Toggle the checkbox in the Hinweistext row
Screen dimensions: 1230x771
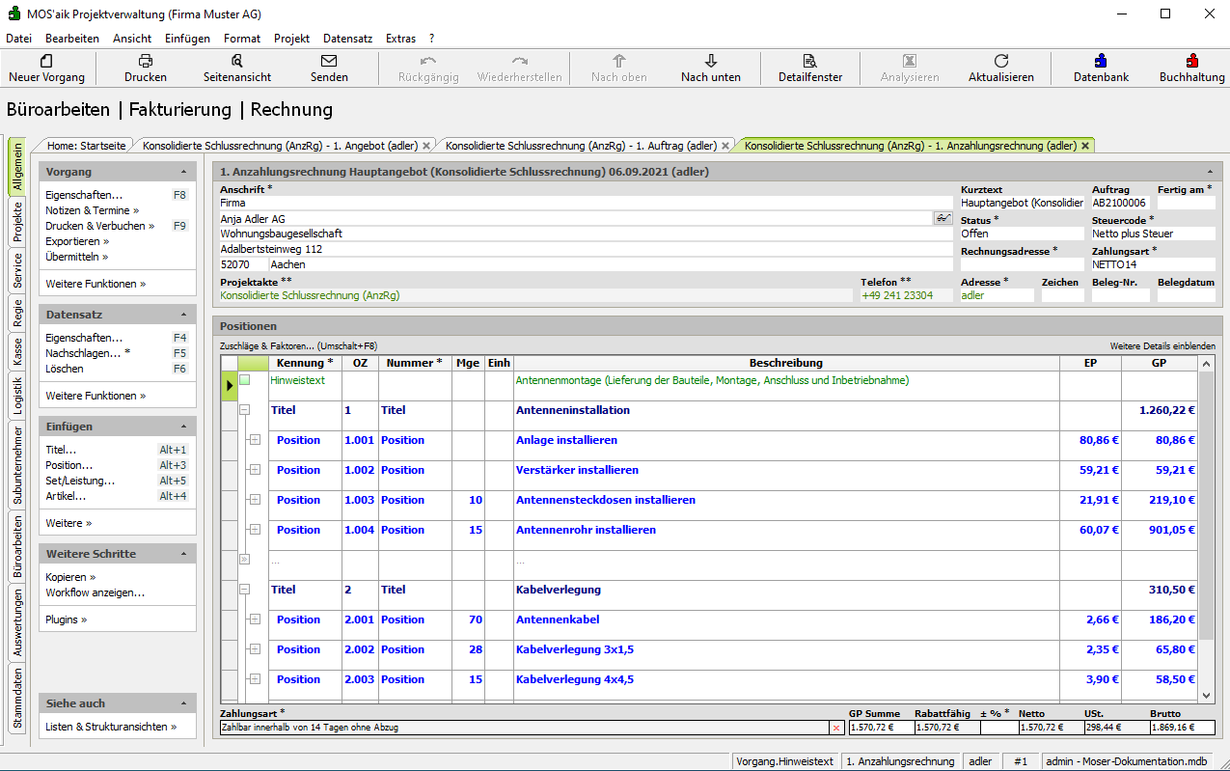(x=244, y=380)
